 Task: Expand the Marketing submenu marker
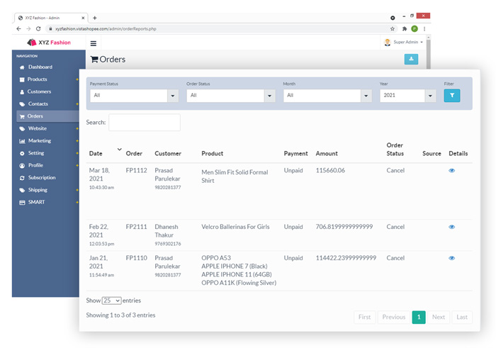pos(77,141)
